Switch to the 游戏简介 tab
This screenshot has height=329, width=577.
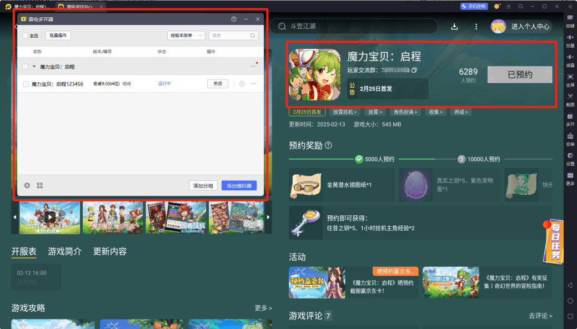pos(64,251)
